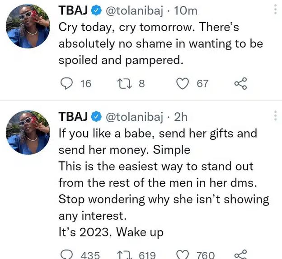Image resolution: width=282 pixels, height=259 pixels.
Task: Share the "It's 2023. Wake up" tweet
Action: [240, 254]
